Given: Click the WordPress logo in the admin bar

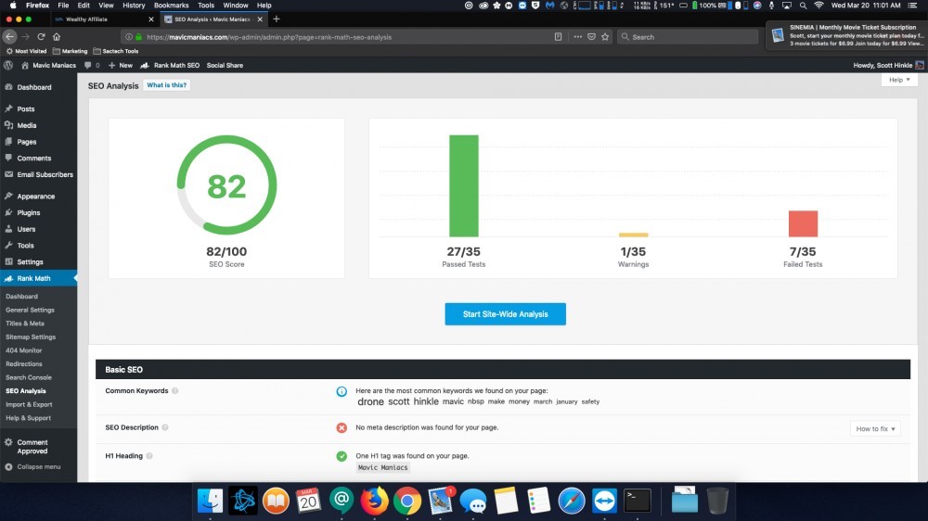Looking at the screenshot, I should click(8, 65).
